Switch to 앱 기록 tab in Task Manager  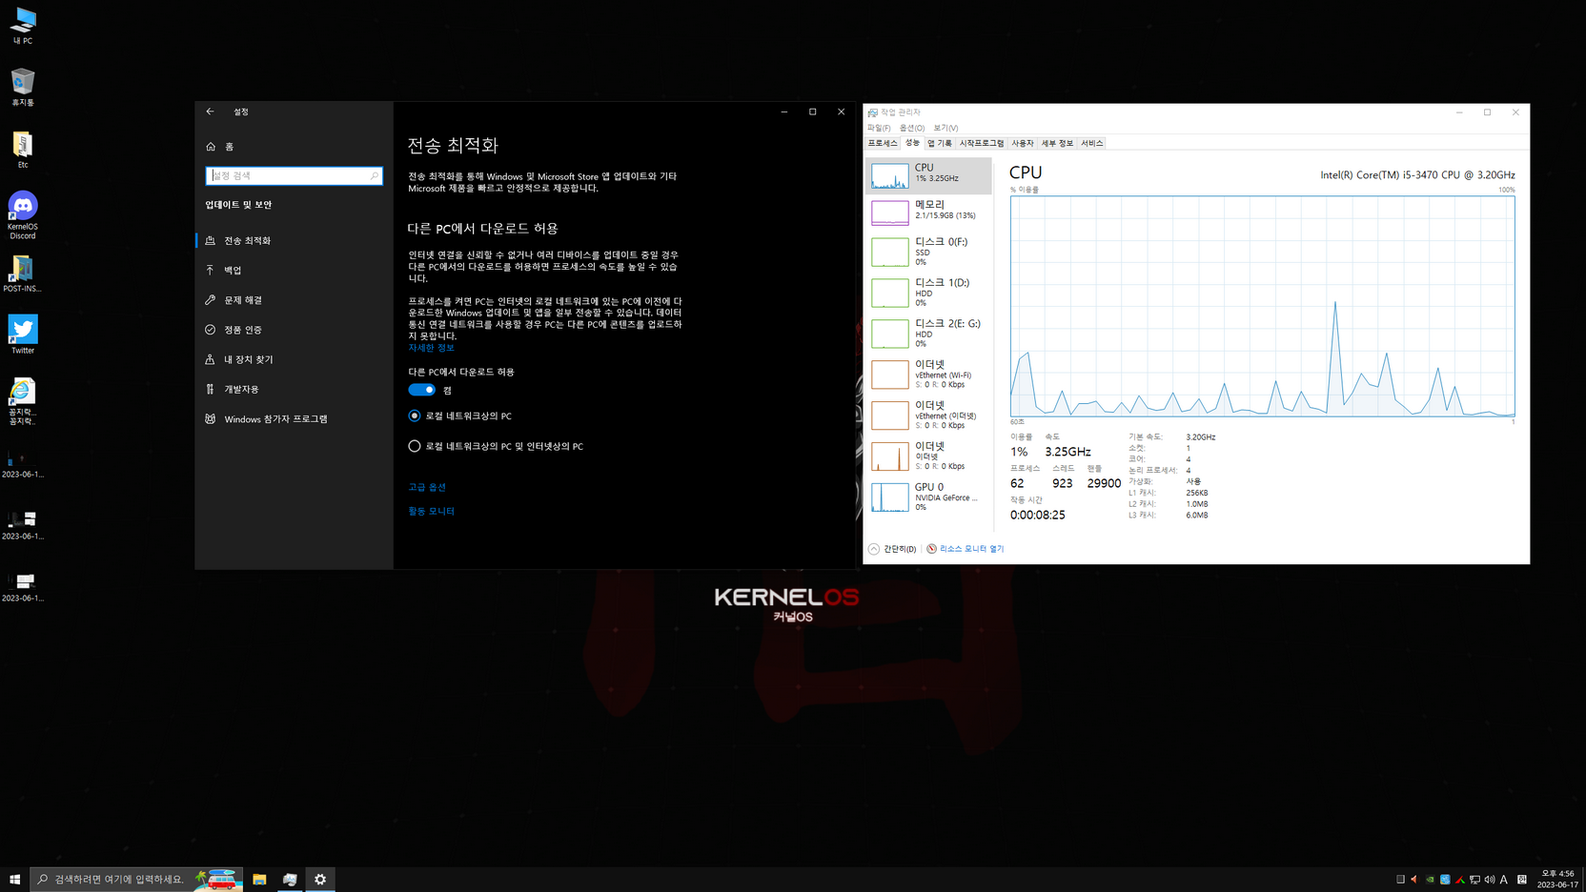pos(939,143)
